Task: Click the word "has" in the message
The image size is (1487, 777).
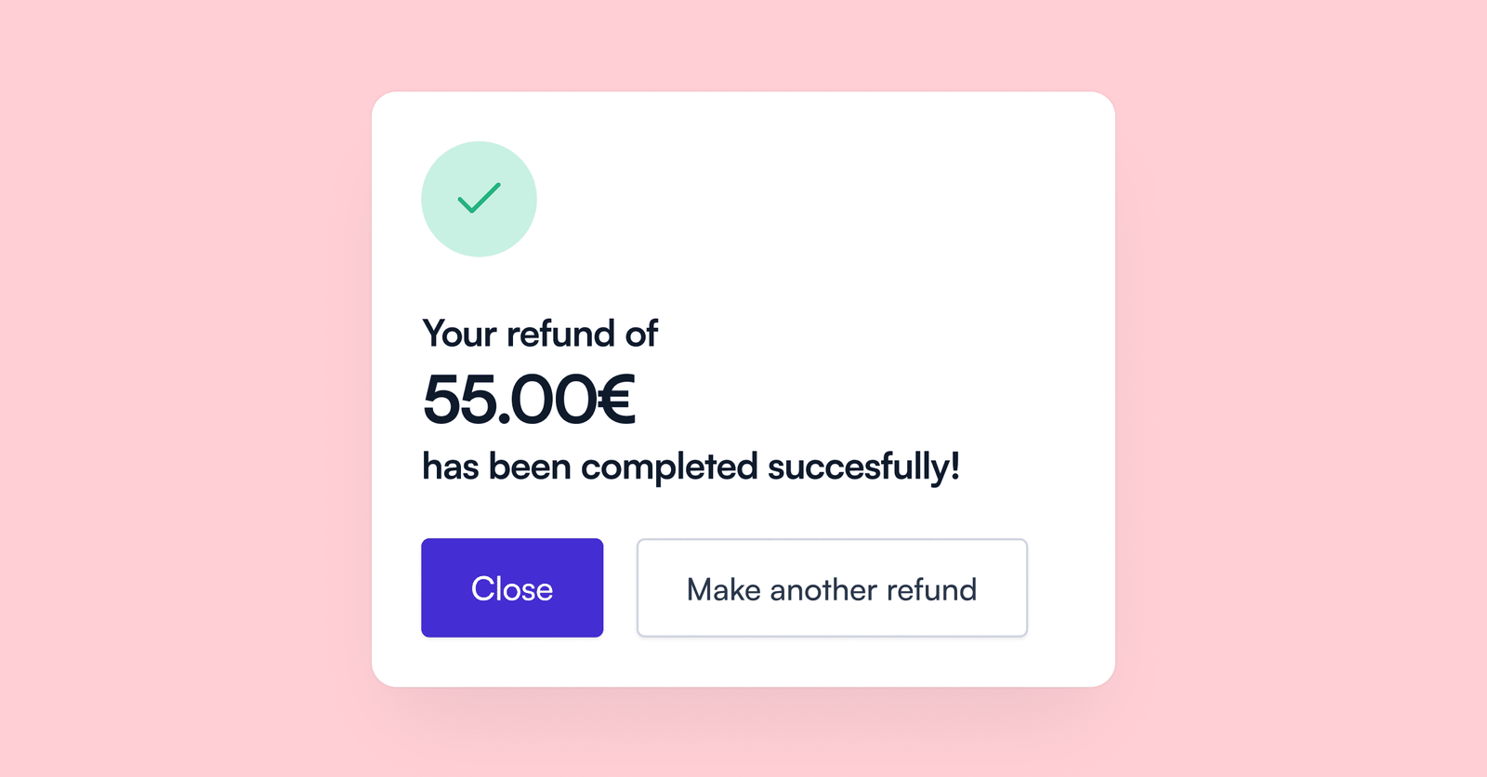Action: coord(451,467)
